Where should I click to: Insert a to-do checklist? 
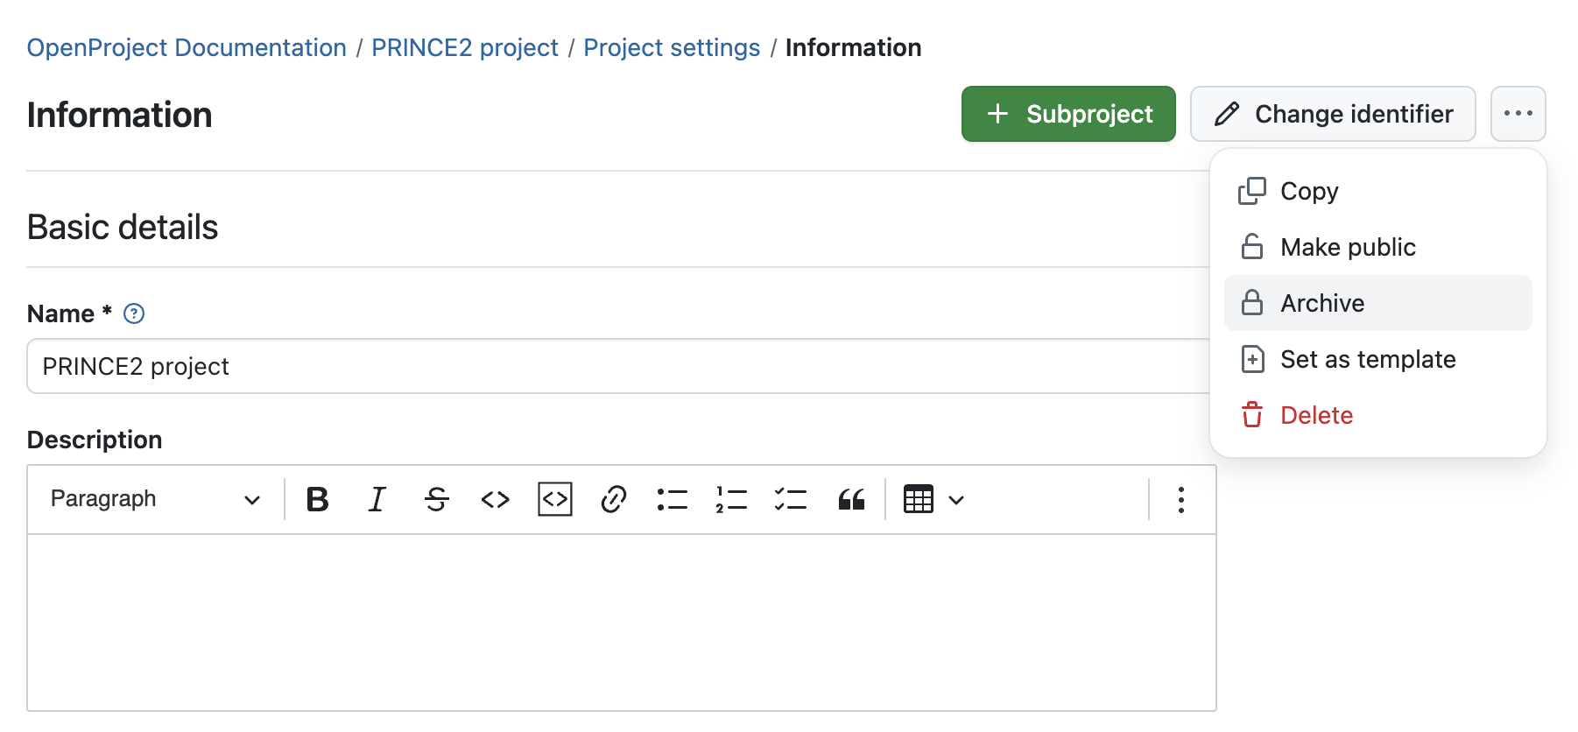(x=791, y=499)
